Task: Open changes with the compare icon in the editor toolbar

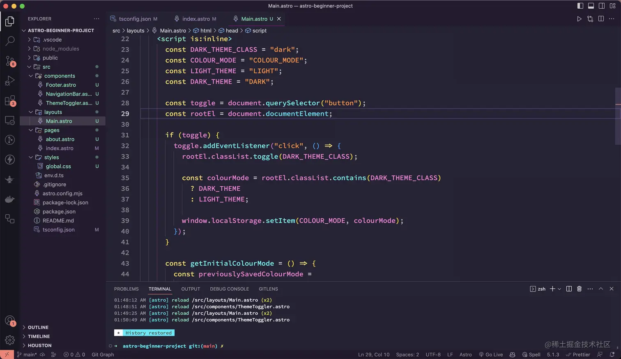Action: pyautogui.click(x=590, y=19)
